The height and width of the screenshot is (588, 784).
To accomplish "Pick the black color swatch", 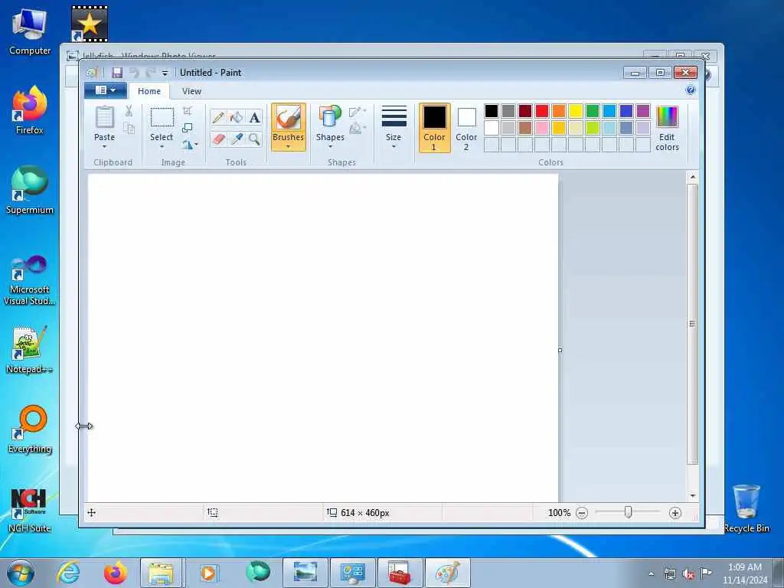I will click(x=492, y=111).
